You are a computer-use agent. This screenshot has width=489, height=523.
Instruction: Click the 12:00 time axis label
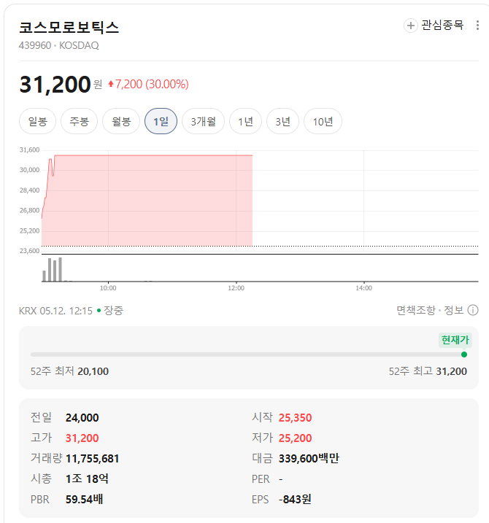[236, 288]
